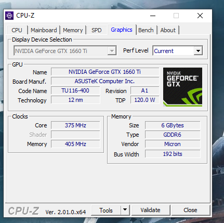Click the A1 revision value
224x223 pixels.
144,90
